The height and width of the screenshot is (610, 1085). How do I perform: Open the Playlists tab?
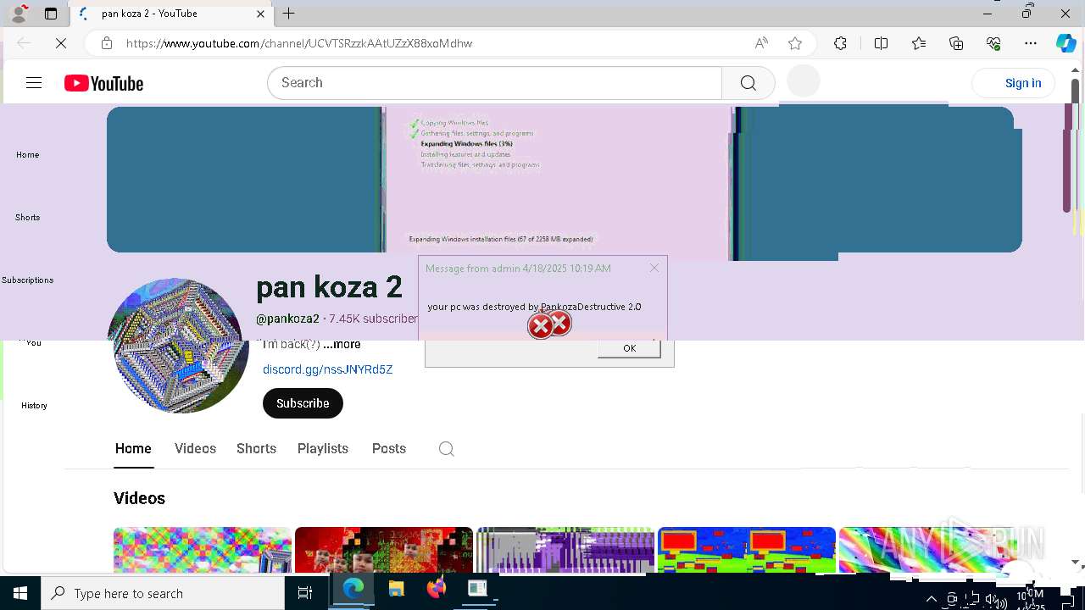tap(323, 449)
